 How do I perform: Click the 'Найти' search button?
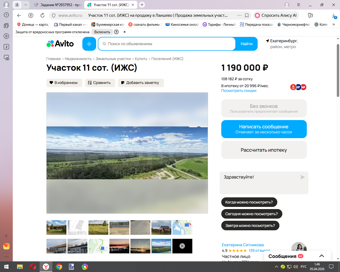[246, 44]
